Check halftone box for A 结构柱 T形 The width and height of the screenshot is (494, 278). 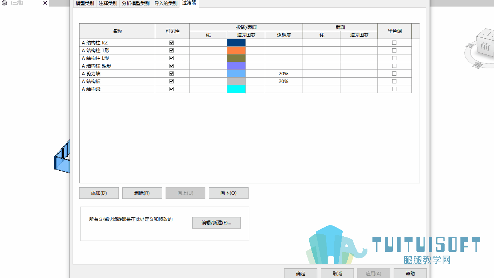tap(394, 51)
